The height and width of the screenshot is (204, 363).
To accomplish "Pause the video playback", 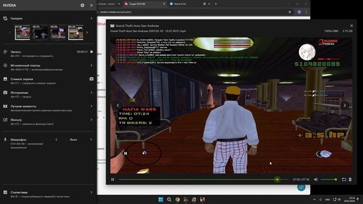I will (113, 180).
